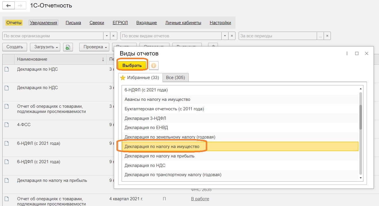Maximize the Виды отчетов dialog
The height and width of the screenshot is (206, 379).
tap(357, 53)
